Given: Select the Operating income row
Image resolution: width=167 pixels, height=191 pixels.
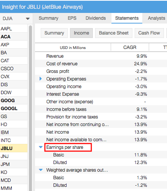Looking at the screenshot, I should 101,87.
